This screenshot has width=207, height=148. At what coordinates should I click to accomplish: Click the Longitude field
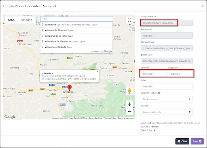[x=180, y=74]
